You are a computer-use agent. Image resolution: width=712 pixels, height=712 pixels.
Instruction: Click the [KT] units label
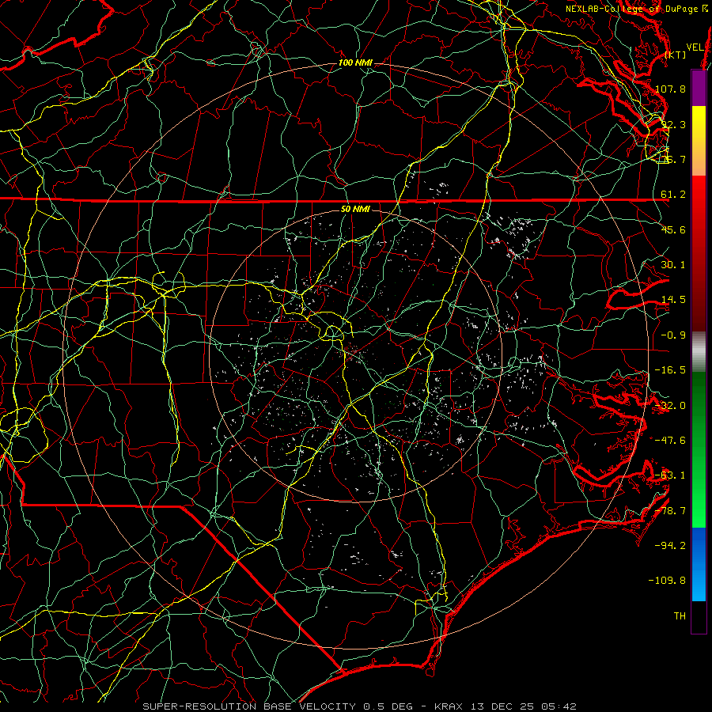click(x=676, y=55)
